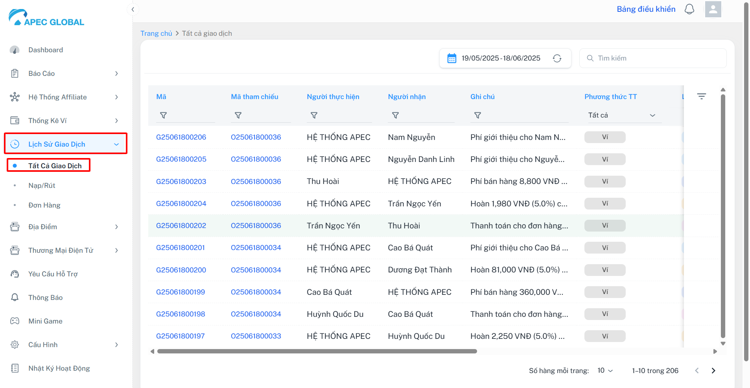
Task: Click the refresh icon beside date range
Action: tap(557, 58)
